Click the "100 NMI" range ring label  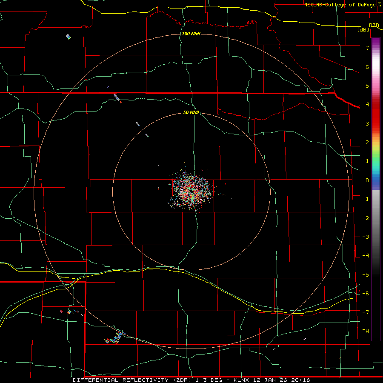pyautogui.click(x=191, y=34)
